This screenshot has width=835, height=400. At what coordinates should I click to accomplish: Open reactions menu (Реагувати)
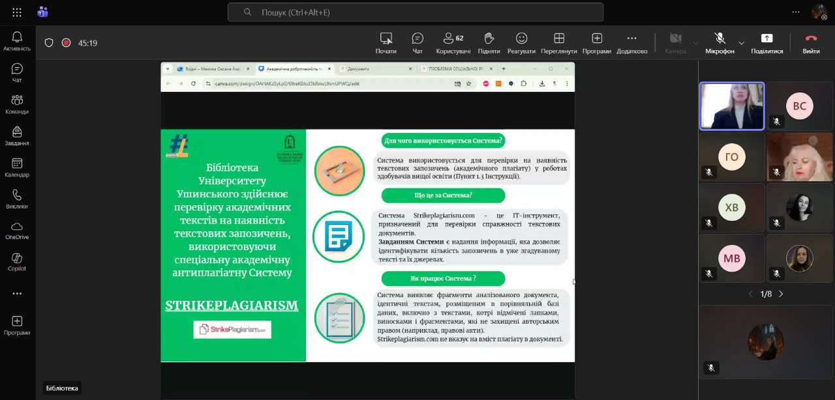[x=521, y=42]
